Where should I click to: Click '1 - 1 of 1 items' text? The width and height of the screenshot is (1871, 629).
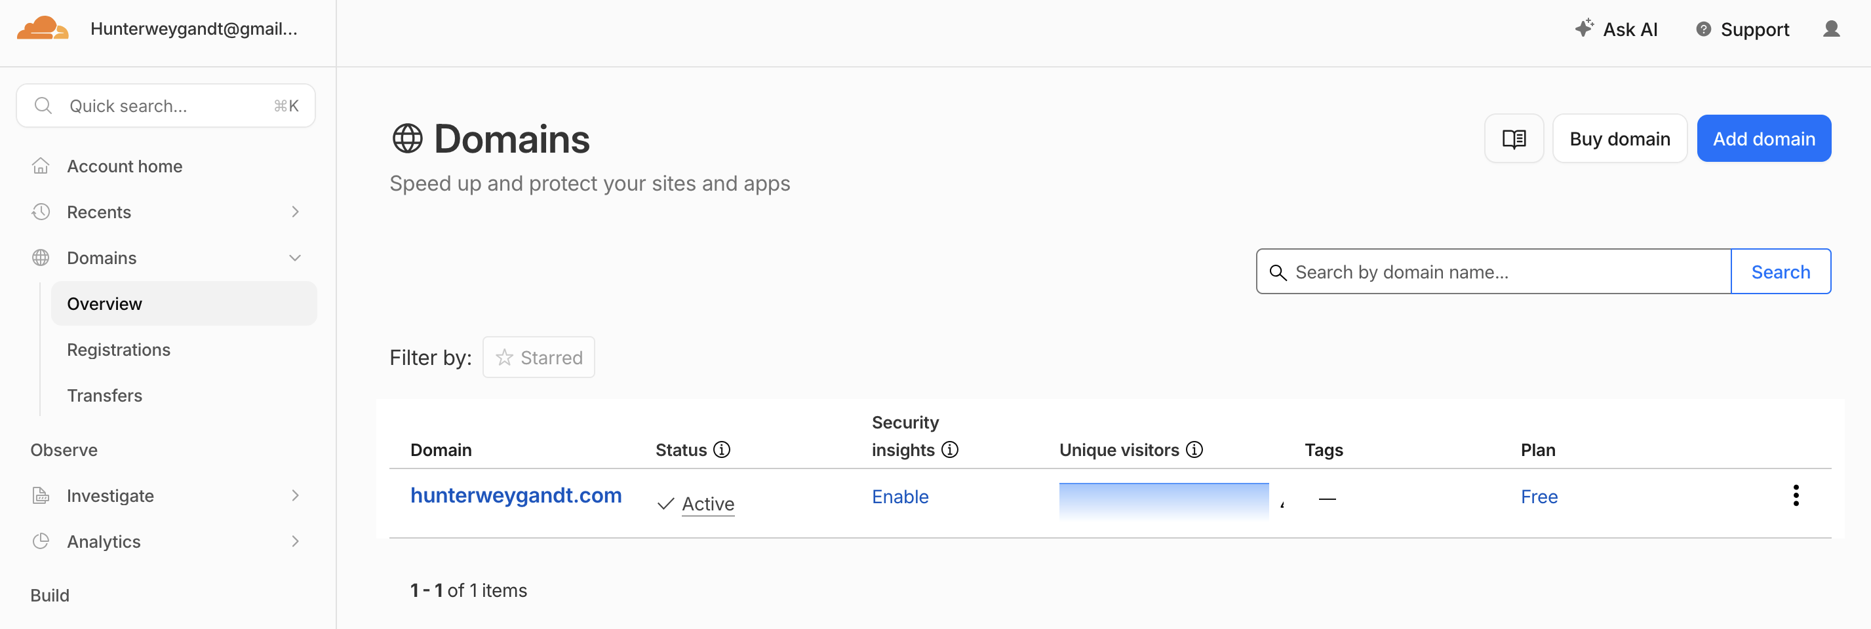point(469,590)
